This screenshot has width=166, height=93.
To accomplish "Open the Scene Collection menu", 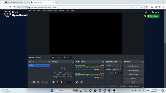I will pos(59,11).
